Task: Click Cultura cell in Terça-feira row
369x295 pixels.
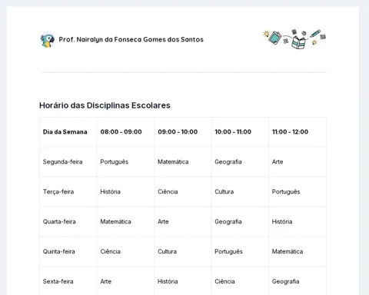Action: click(x=224, y=192)
